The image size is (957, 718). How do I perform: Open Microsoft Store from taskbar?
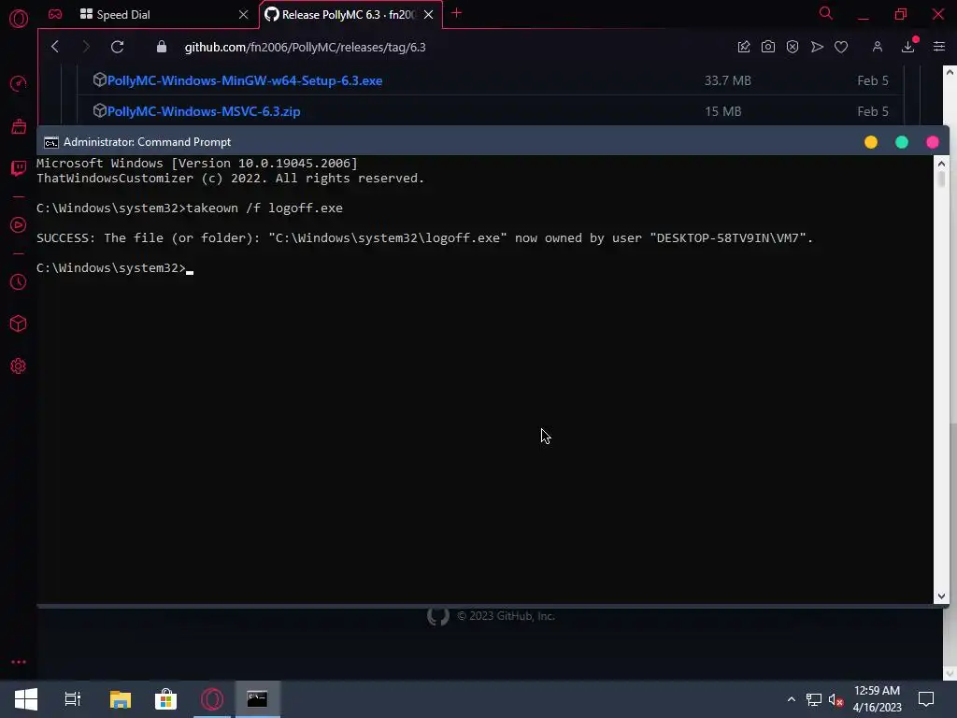click(166, 699)
